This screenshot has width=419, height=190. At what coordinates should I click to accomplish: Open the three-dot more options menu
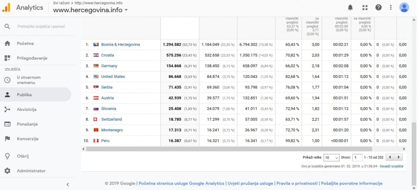391,7
